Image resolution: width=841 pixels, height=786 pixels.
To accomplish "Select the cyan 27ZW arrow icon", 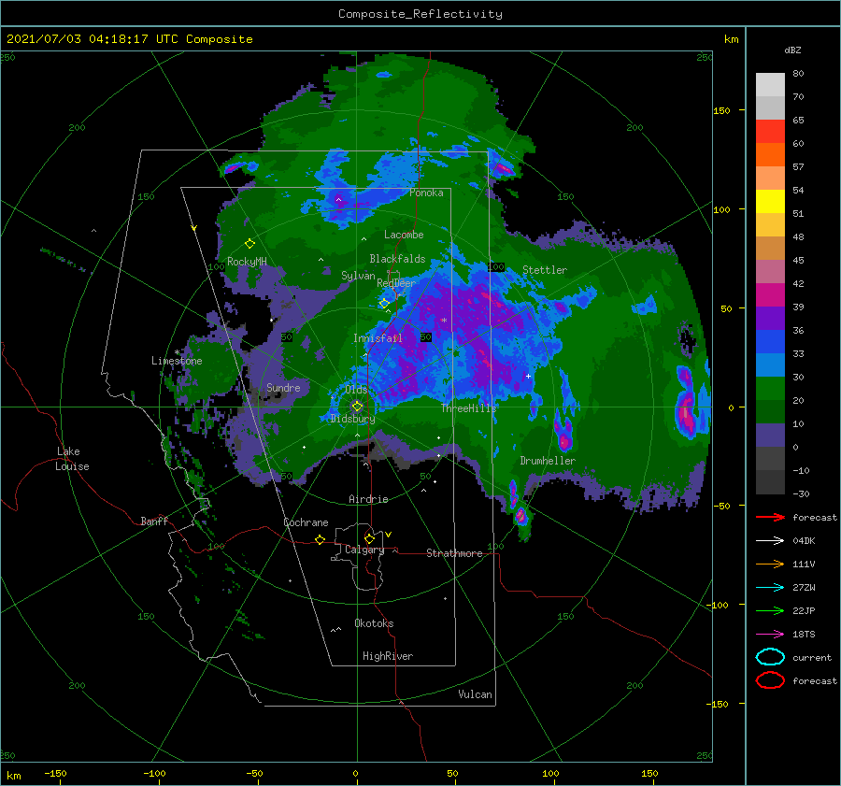I will click(770, 588).
